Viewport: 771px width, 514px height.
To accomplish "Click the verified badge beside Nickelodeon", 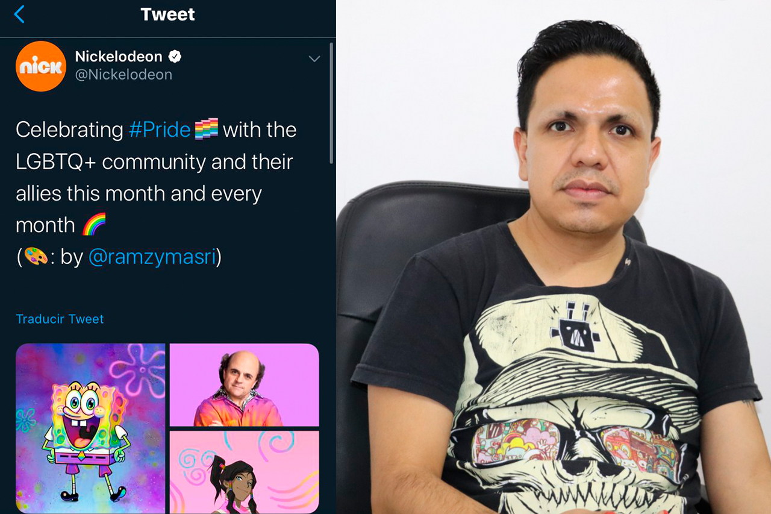I will 175,57.
